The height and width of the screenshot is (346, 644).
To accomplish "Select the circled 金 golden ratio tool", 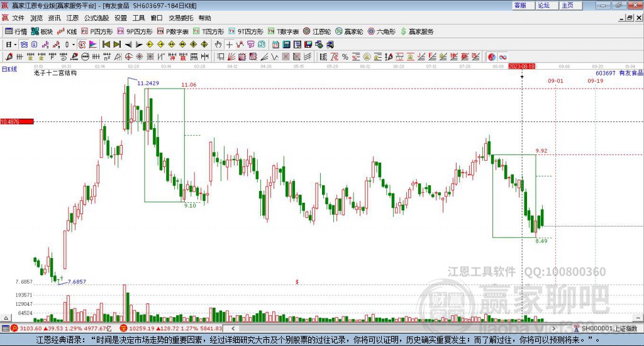I will click(x=367, y=57).
